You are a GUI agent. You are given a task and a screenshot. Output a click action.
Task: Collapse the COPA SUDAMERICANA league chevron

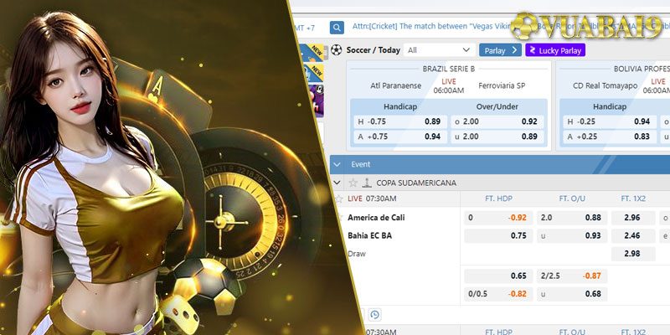pos(338,183)
